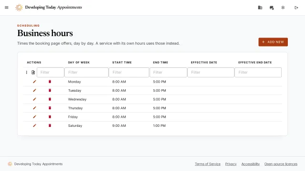The width and height of the screenshot is (305, 171).
Task: Click the export file icon in grid
Action: [33, 72]
